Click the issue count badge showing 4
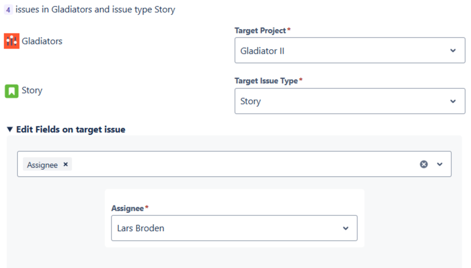 click(8, 10)
